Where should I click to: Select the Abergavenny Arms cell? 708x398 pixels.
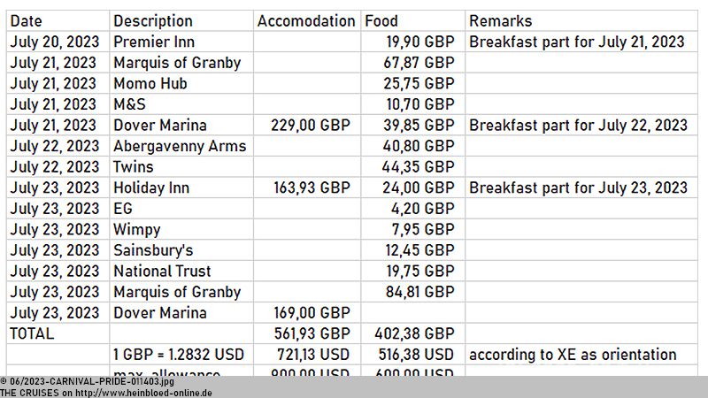click(181, 146)
